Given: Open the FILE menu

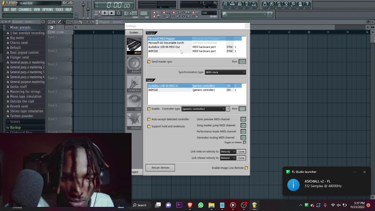Looking at the screenshot, I should pyautogui.click(x=6, y=9).
